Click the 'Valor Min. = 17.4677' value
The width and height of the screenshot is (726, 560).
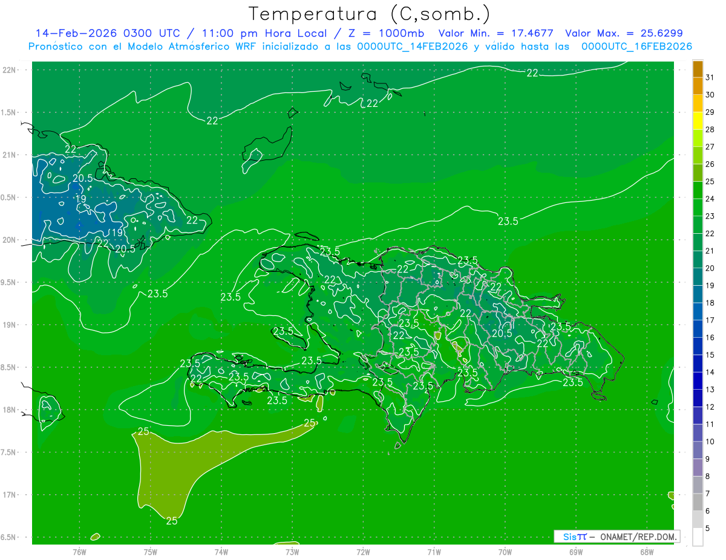(x=497, y=33)
